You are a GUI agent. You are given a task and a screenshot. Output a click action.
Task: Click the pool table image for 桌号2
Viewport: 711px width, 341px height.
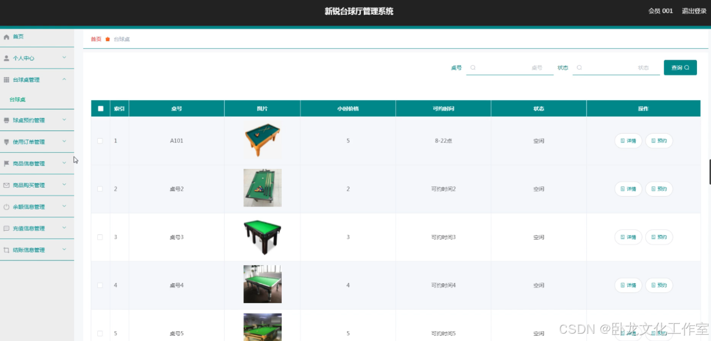(263, 188)
